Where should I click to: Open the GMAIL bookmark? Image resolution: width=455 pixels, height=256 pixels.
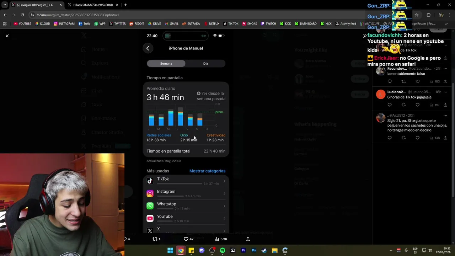(x=171, y=24)
